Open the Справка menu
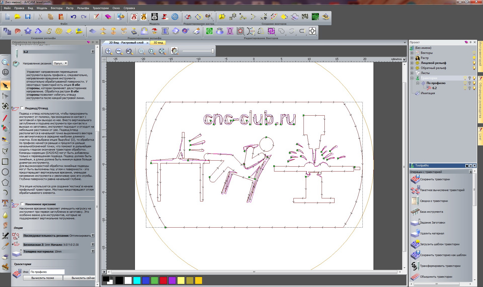 click(x=129, y=8)
